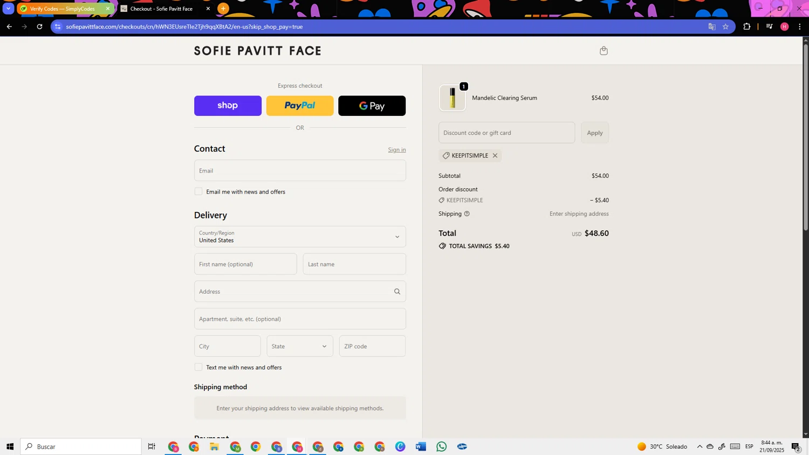Open the notification center icon

[796, 446]
